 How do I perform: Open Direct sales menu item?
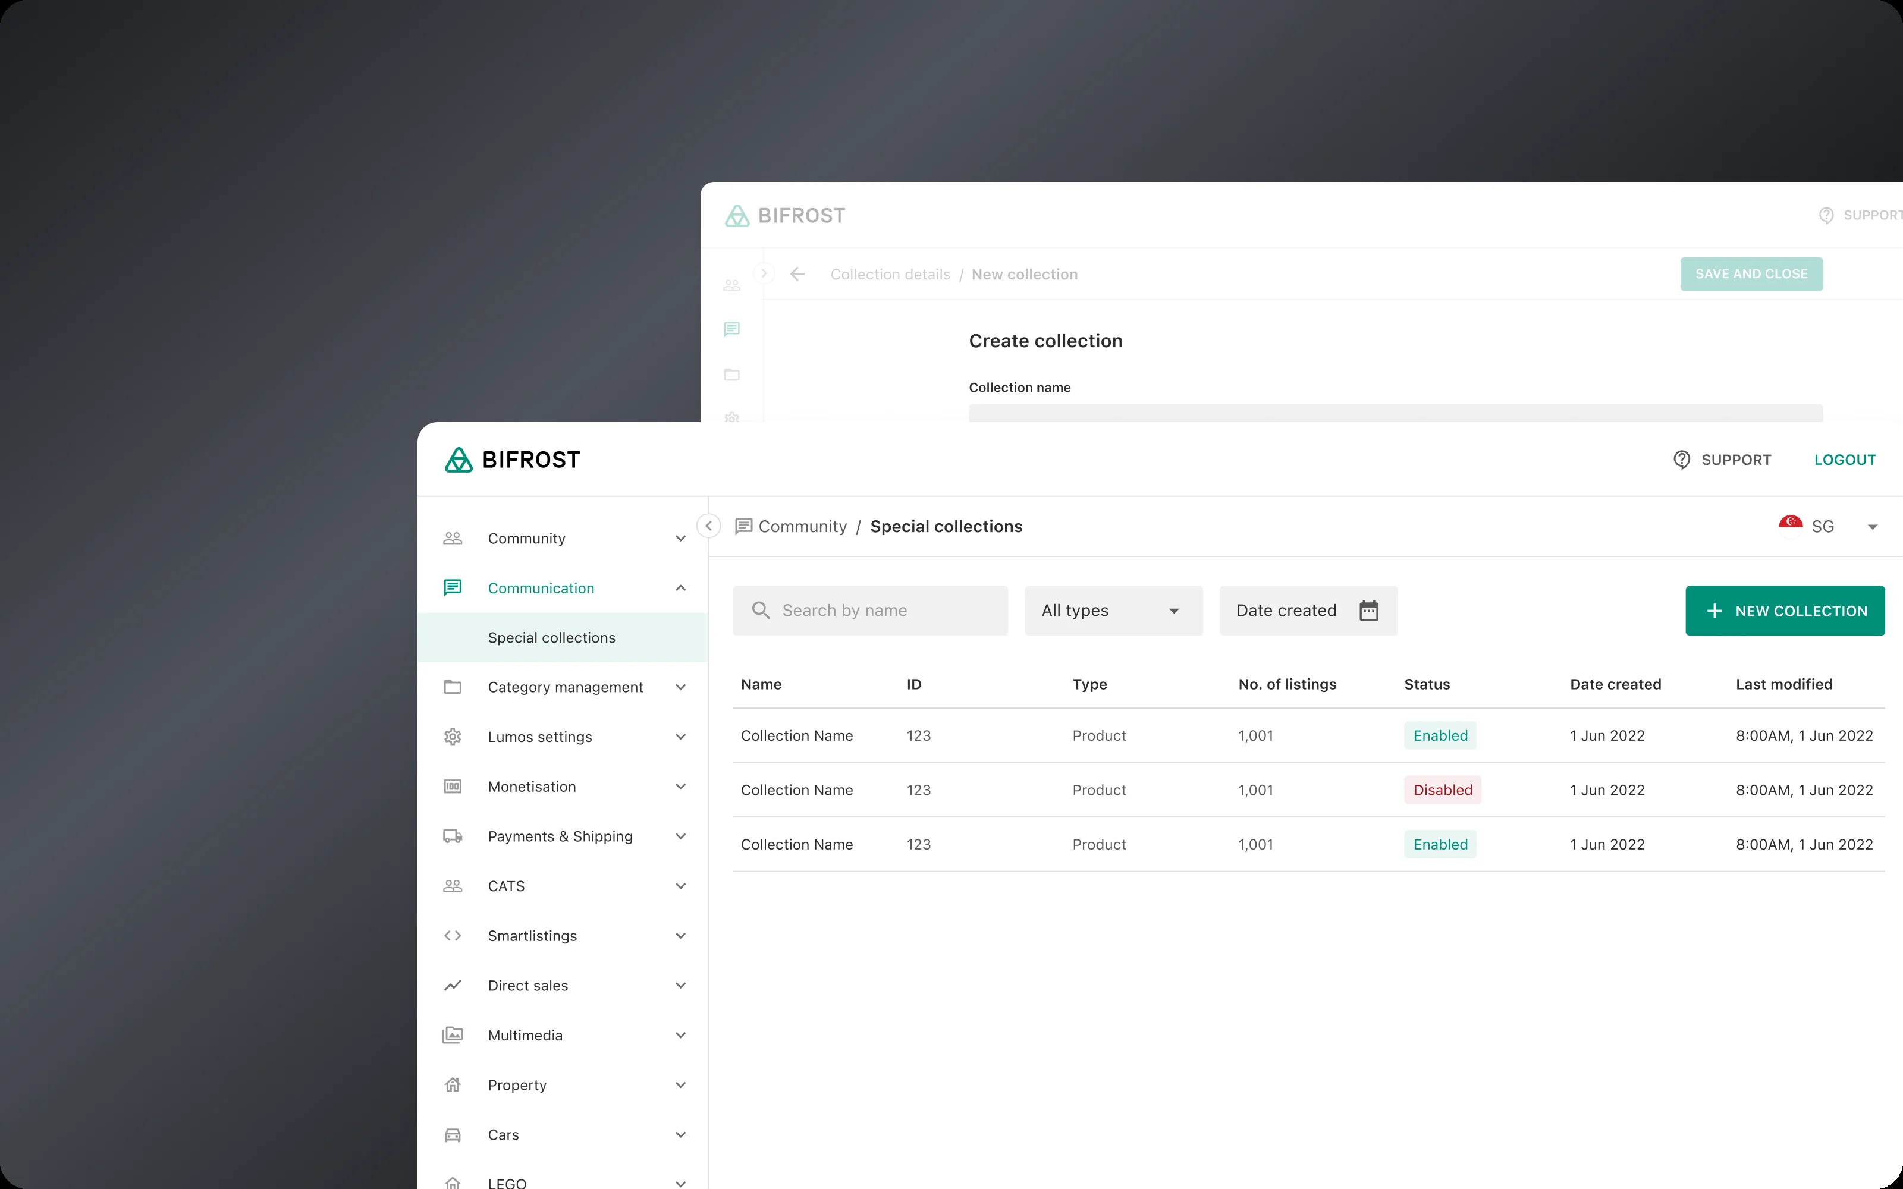pyautogui.click(x=563, y=985)
